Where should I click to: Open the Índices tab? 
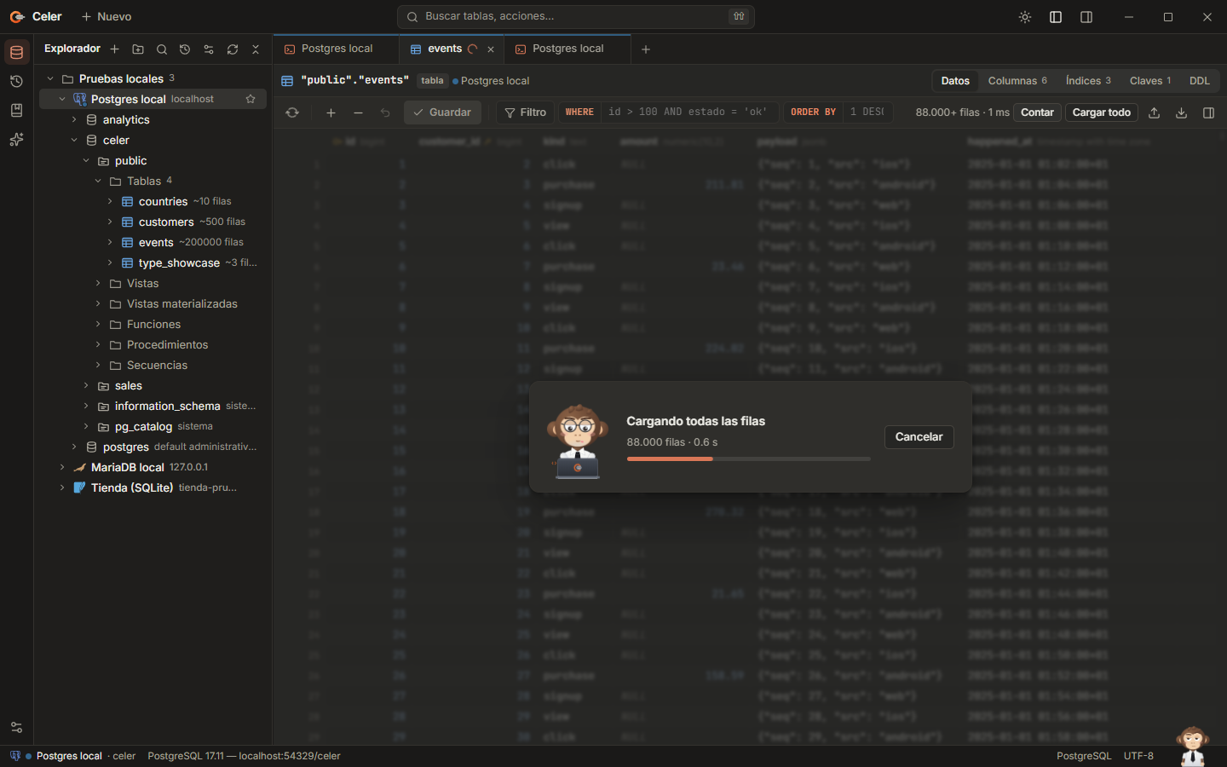(x=1088, y=81)
